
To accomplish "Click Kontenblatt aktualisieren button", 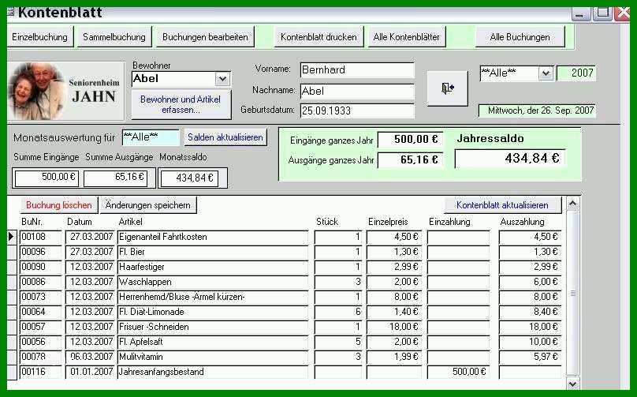I will 502,205.
